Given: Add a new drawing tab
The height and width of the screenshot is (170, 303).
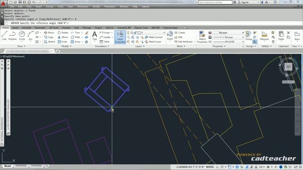Looking at the screenshot, I should tap(58, 51).
